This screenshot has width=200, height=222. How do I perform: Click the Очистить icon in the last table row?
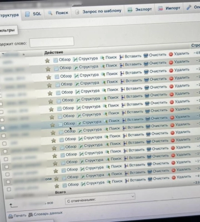point(150,179)
